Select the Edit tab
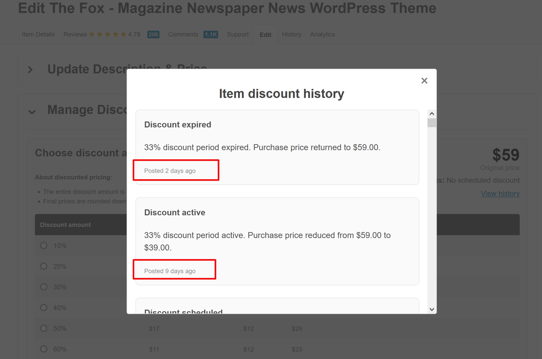This screenshot has width=542, height=359. (265, 35)
